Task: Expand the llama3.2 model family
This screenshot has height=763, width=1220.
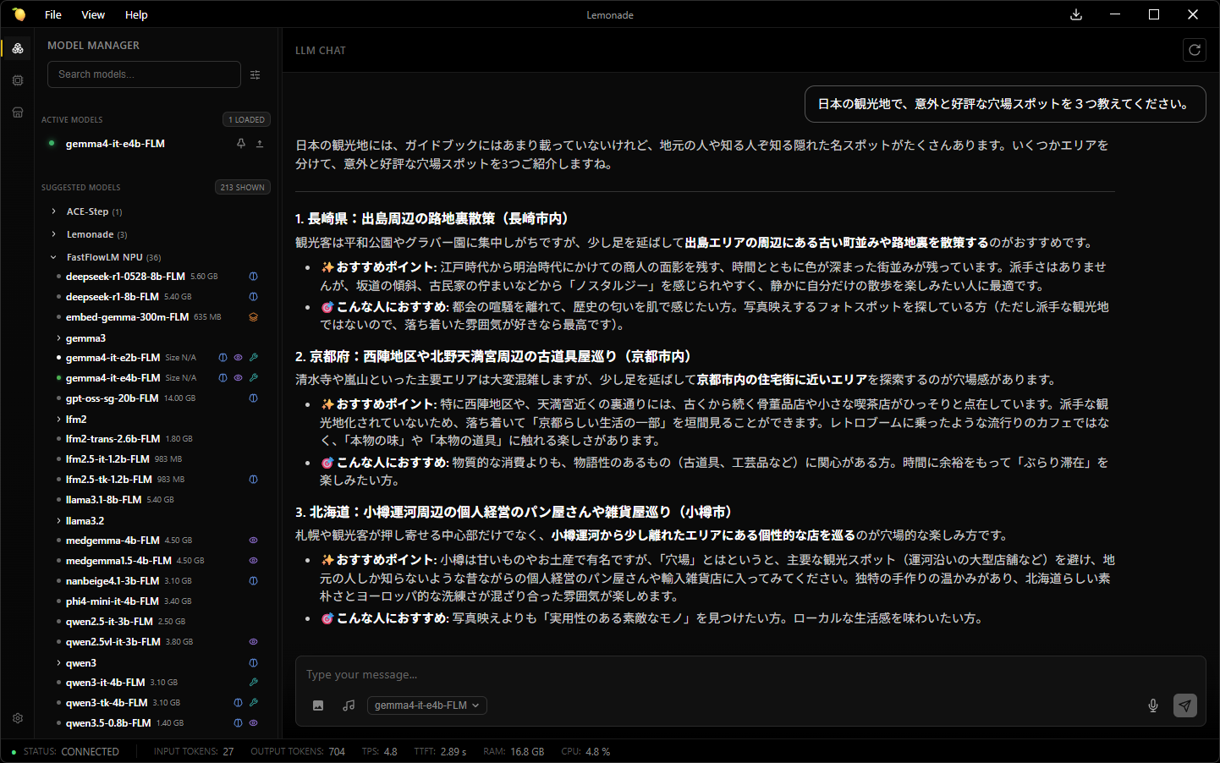Action: point(58,521)
